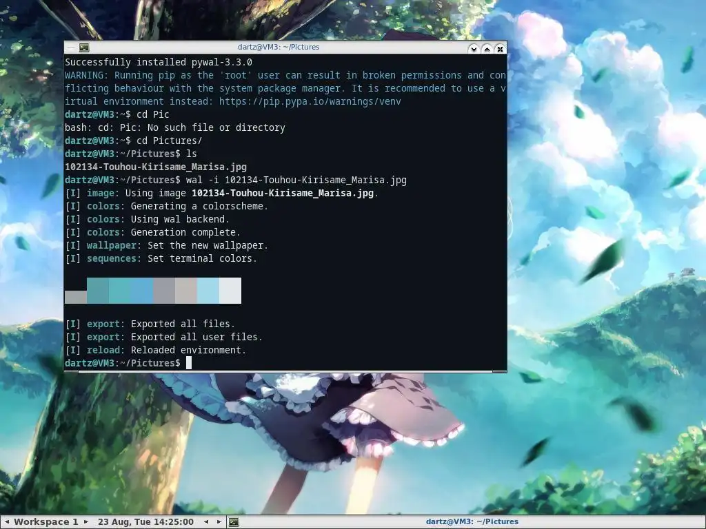This screenshot has width=706, height=529.
Task: Activate the dartz@VM3: ~/Pictures taskbar entry
Action: tap(472, 522)
